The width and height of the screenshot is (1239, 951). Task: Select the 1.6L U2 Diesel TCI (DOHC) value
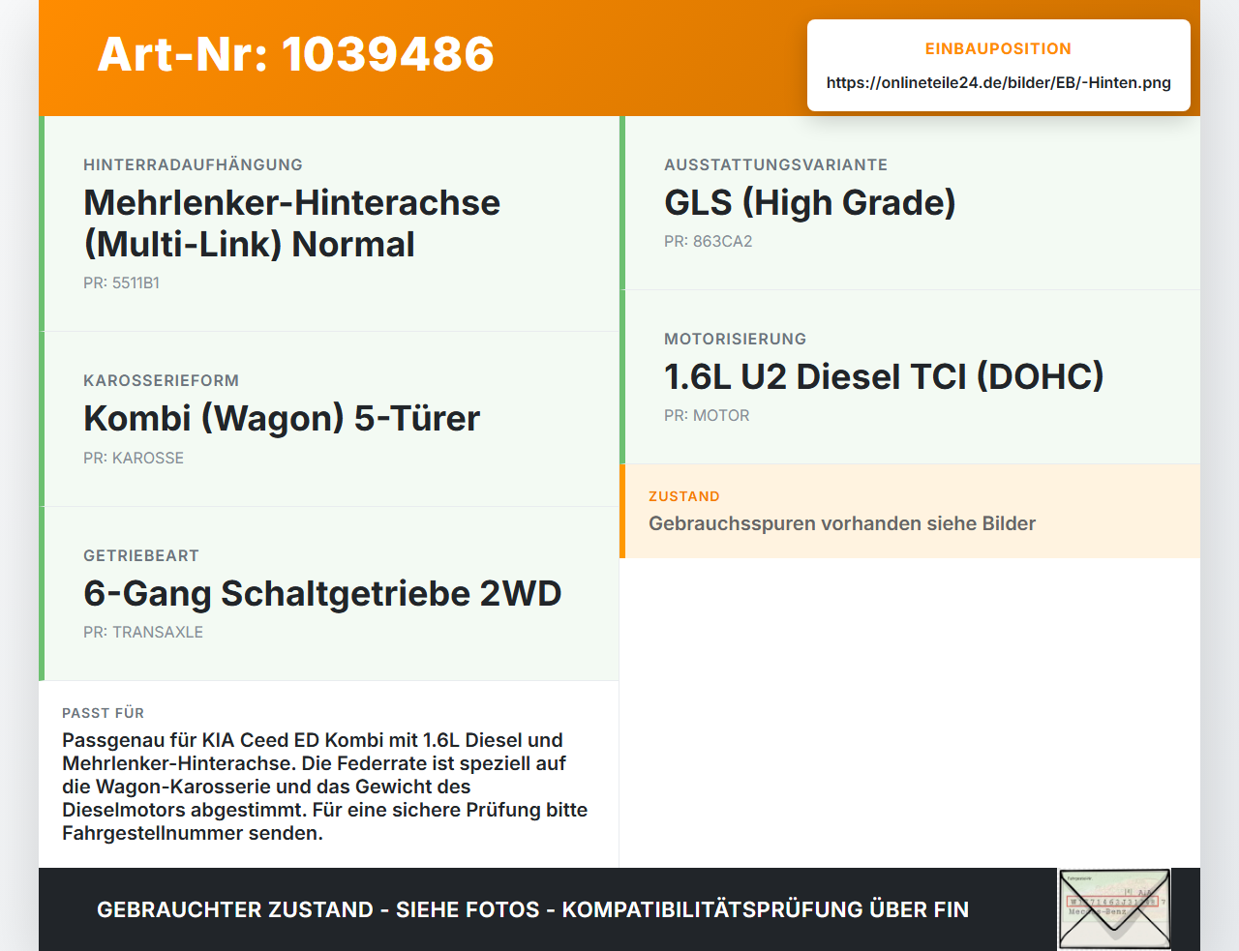coord(884,376)
